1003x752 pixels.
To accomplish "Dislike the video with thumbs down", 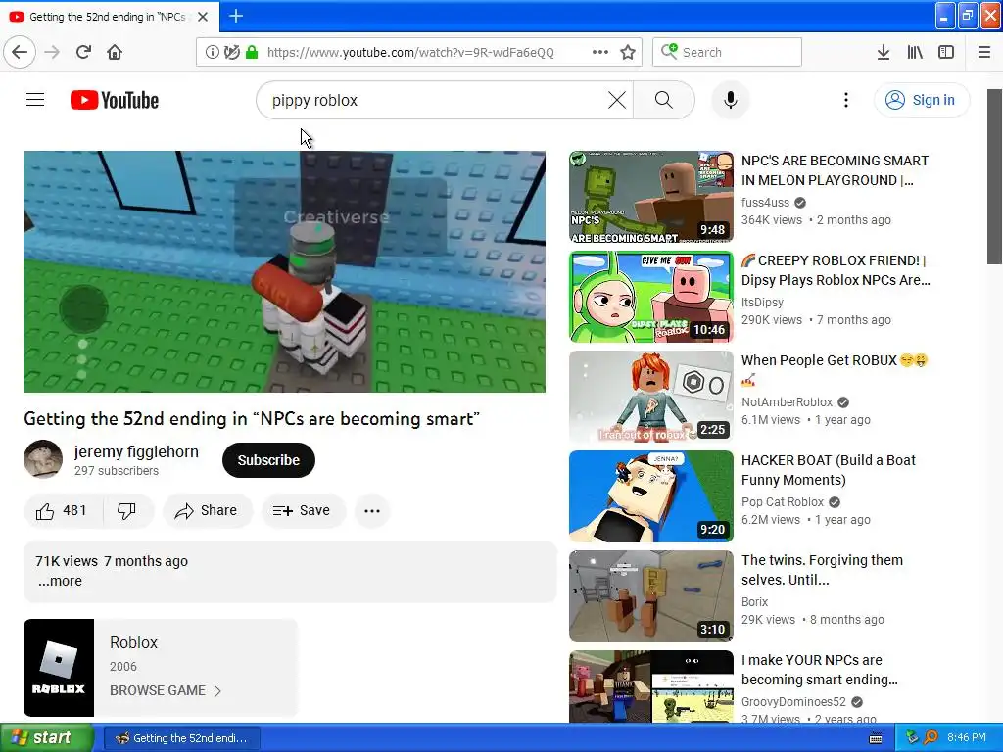I will point(127,510).
